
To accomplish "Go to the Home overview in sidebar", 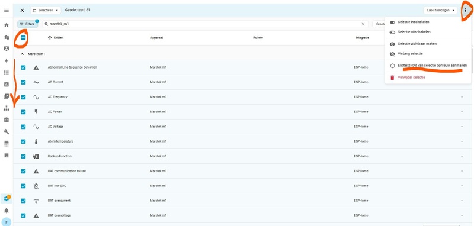I will (7, 25).
